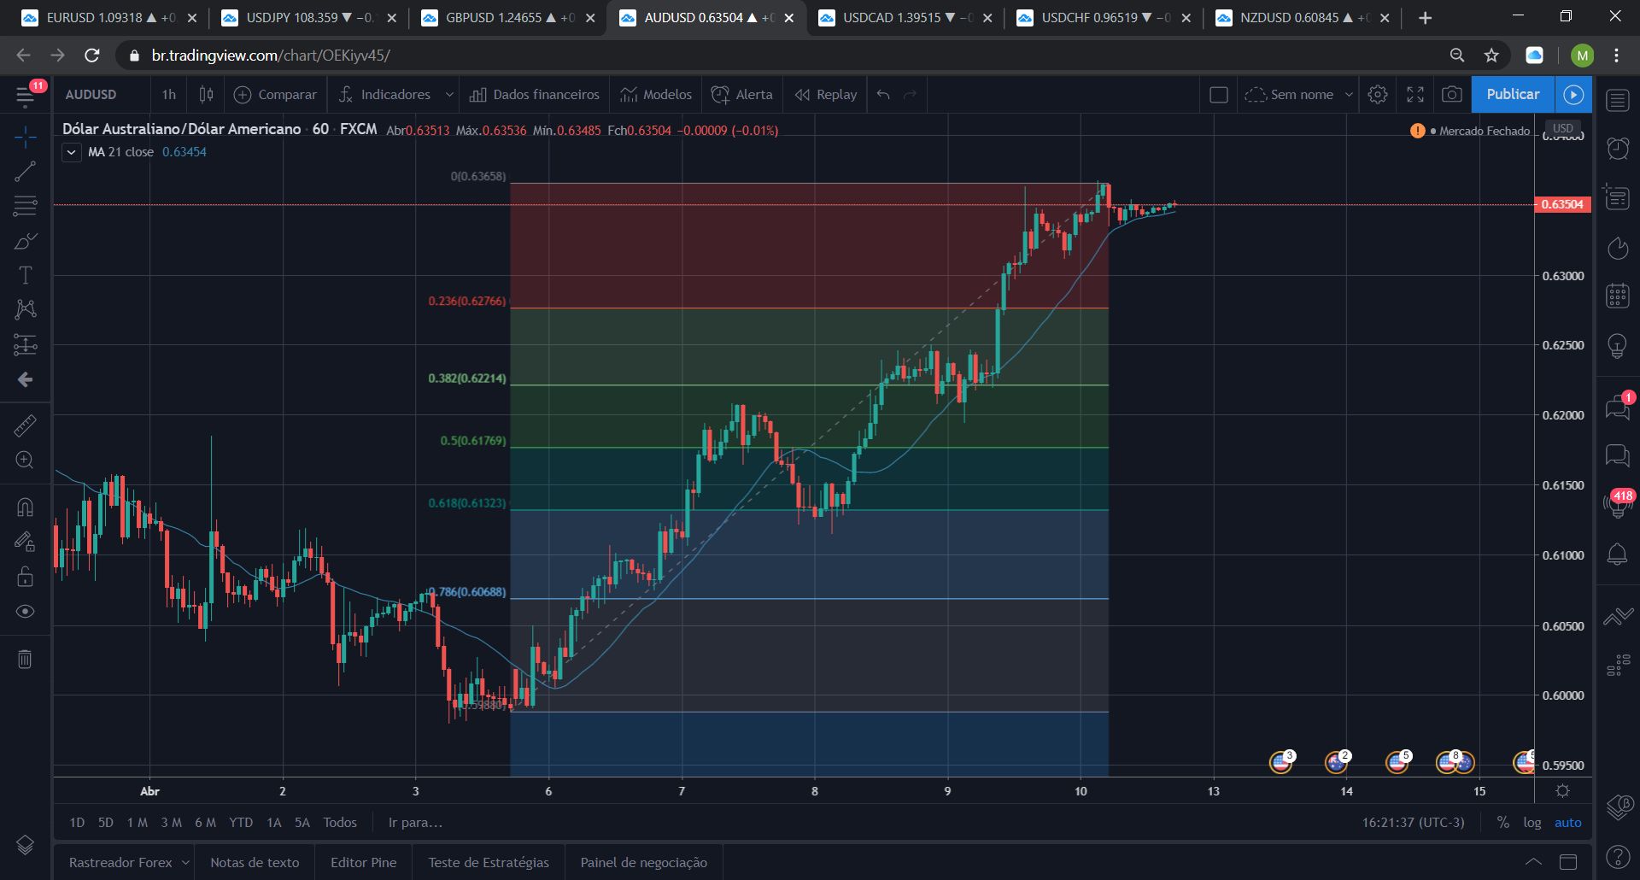Select the trend line drawing tool
The image size is (1640, 880).
coord(25,171)
